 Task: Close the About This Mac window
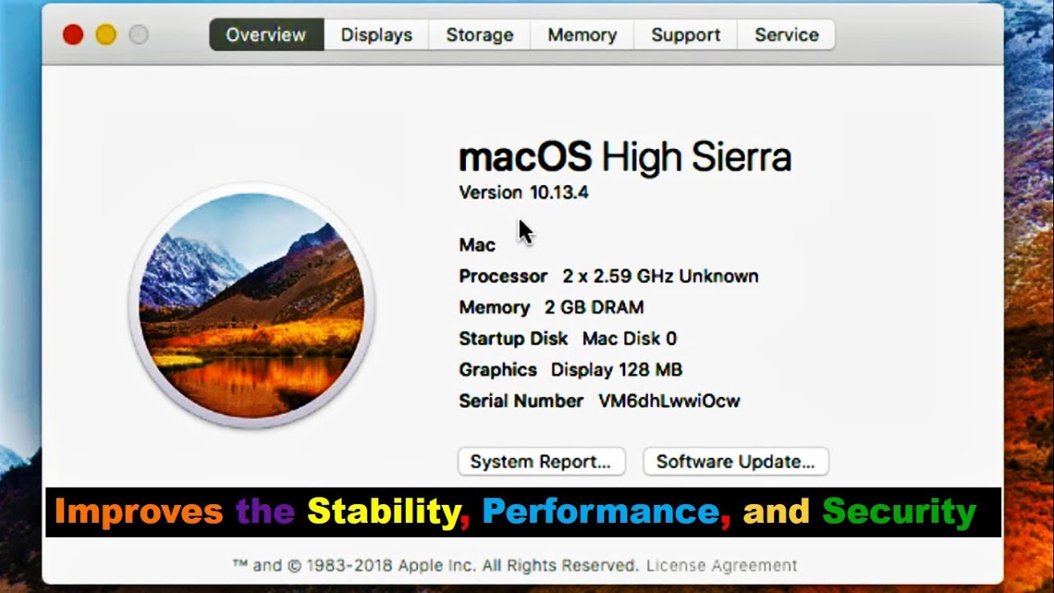[x=73, y=35]
